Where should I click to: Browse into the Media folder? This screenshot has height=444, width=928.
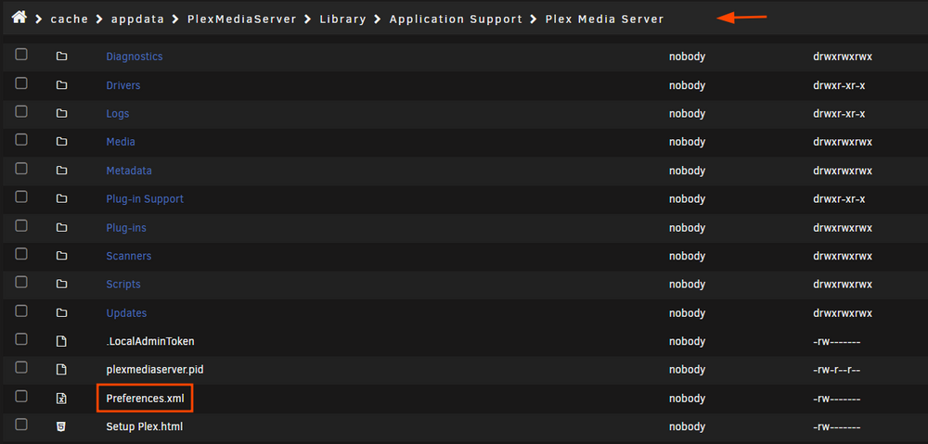121,142
